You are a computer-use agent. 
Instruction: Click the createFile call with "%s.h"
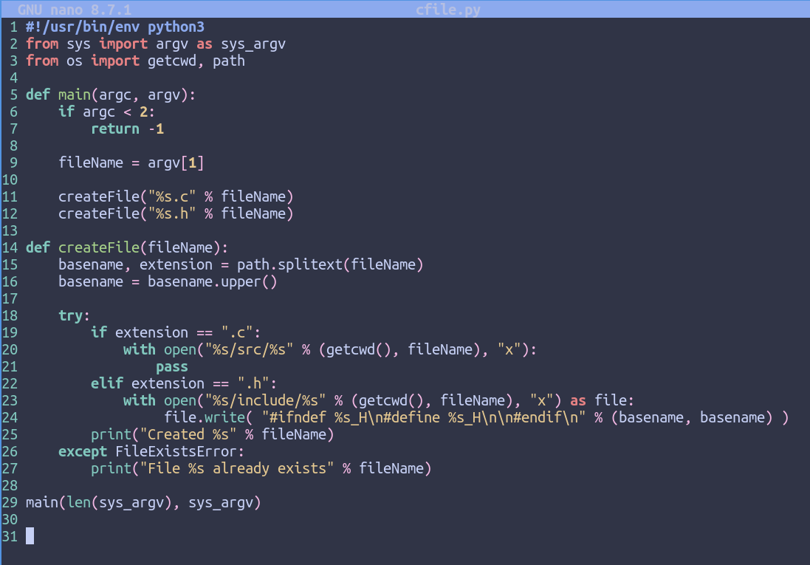(176, 214)
